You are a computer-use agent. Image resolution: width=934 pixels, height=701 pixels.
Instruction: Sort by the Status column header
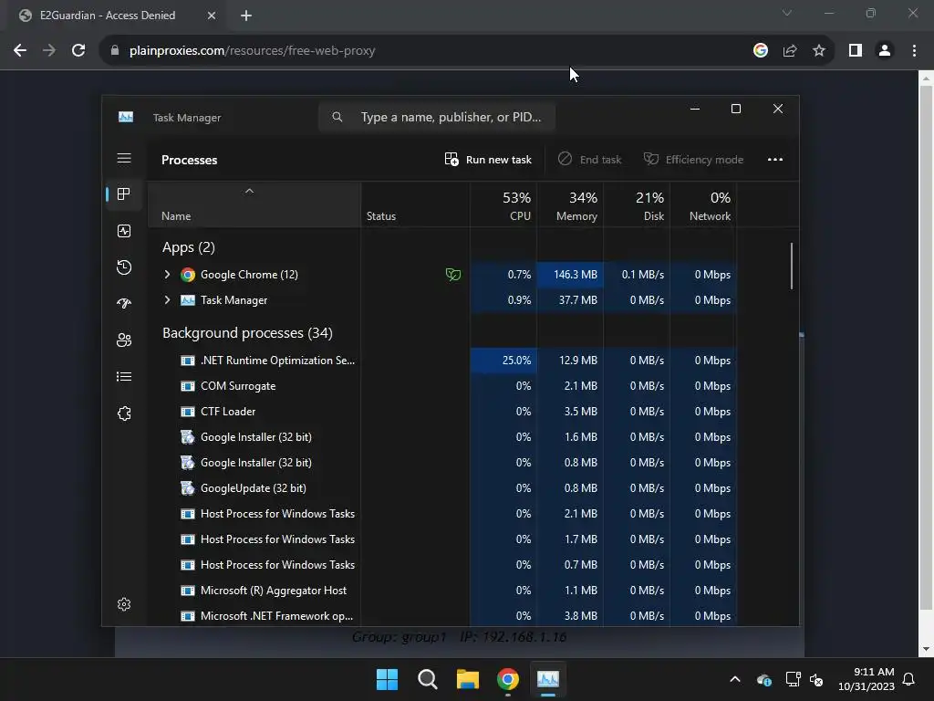point(415,205)
